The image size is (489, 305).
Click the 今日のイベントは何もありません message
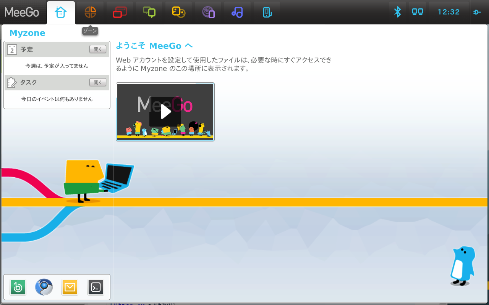point(57,99)
